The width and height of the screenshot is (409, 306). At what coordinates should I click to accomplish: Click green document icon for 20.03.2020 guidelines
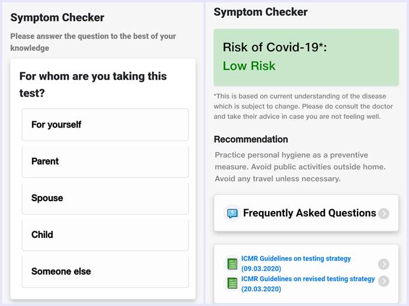(232, 283)
